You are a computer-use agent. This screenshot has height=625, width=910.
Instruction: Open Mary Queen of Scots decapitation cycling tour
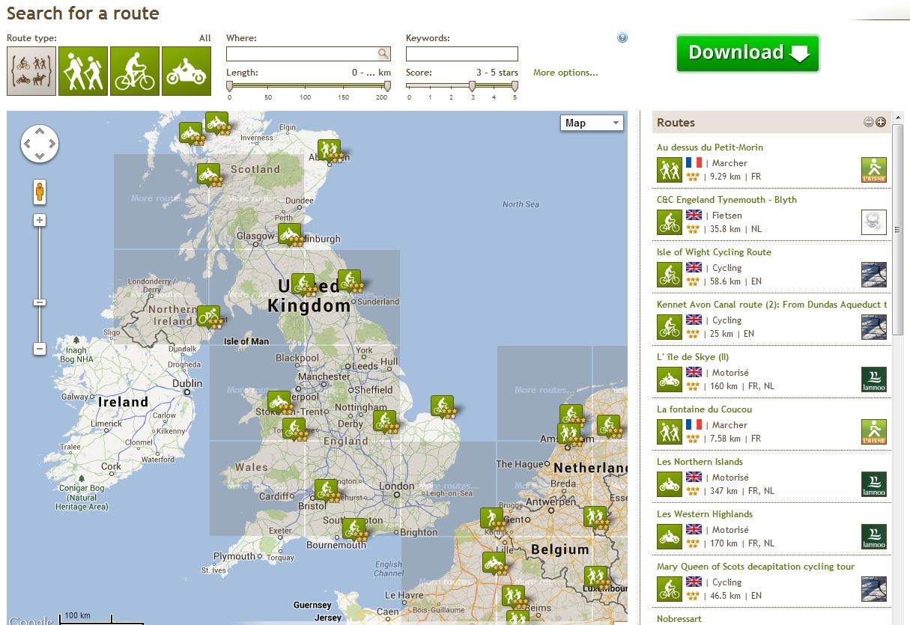(756, 567)
